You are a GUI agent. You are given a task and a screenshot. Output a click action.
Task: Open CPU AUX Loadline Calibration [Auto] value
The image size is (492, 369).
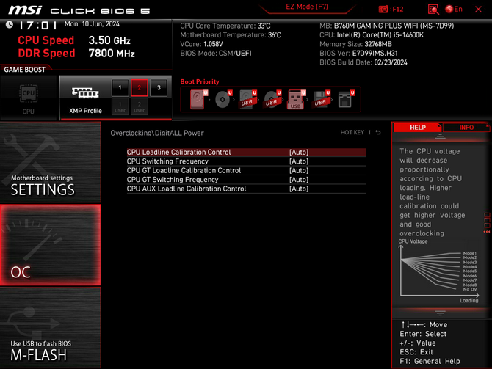click(x=299, y=189)
